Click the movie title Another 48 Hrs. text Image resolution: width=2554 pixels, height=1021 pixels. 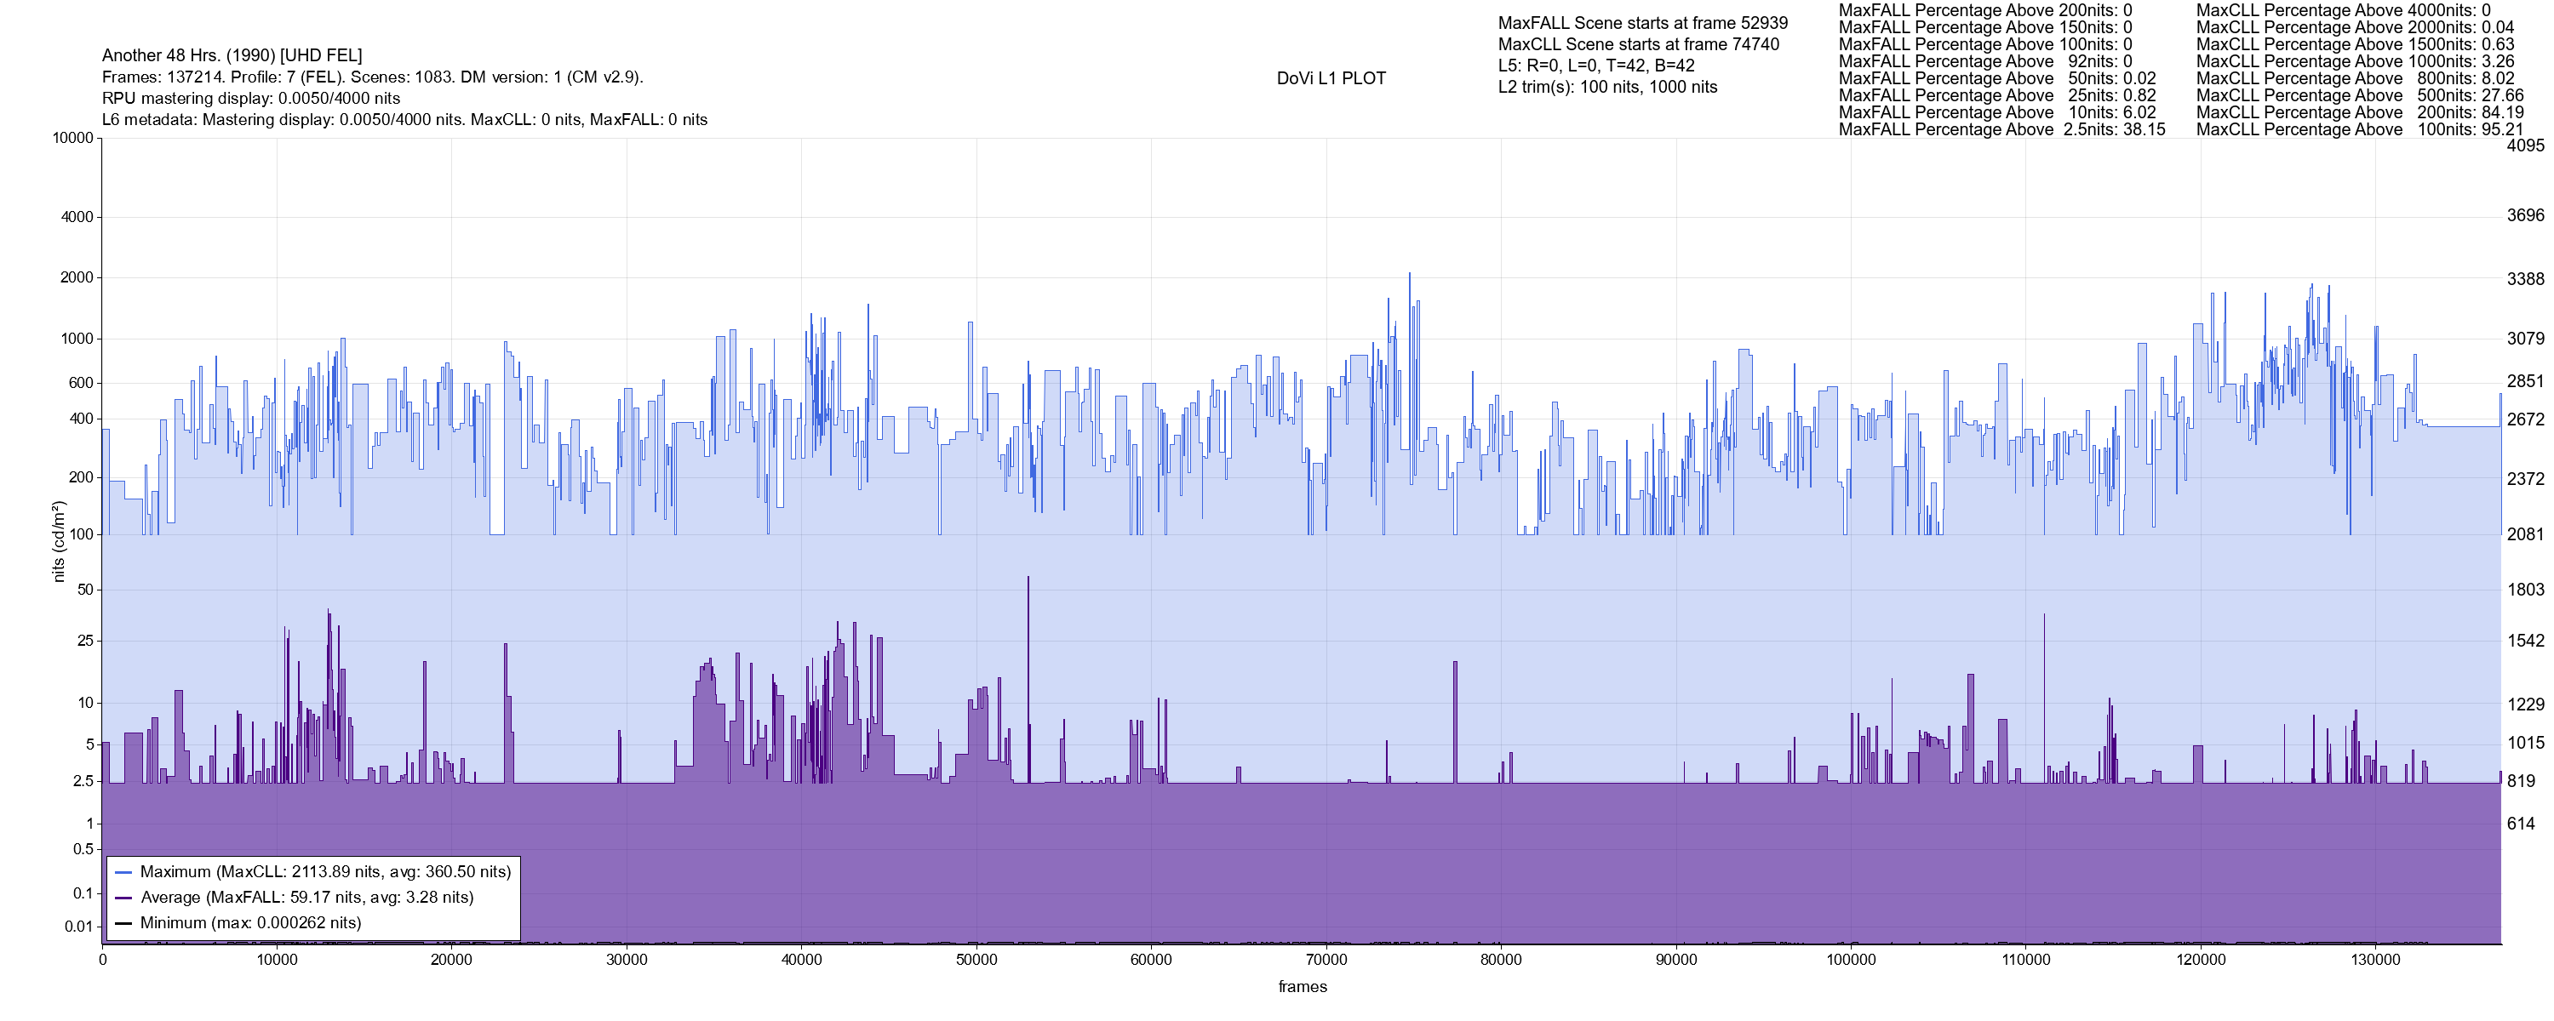pyautogui.click(x=232, y=55)
